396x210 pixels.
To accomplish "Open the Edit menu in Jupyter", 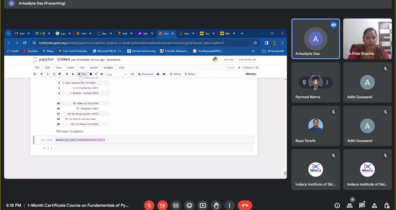I will pos(48,68).
